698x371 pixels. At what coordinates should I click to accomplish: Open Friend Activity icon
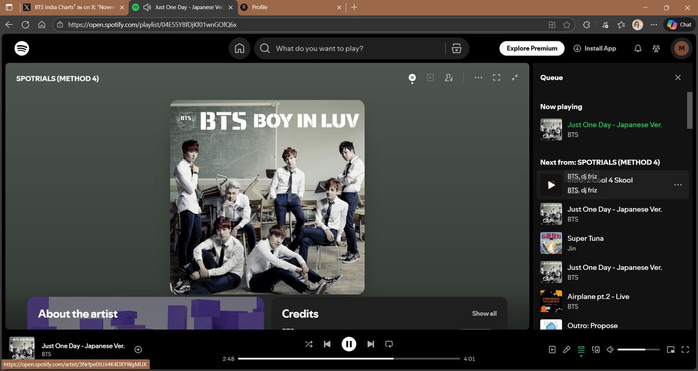point(656,48)
